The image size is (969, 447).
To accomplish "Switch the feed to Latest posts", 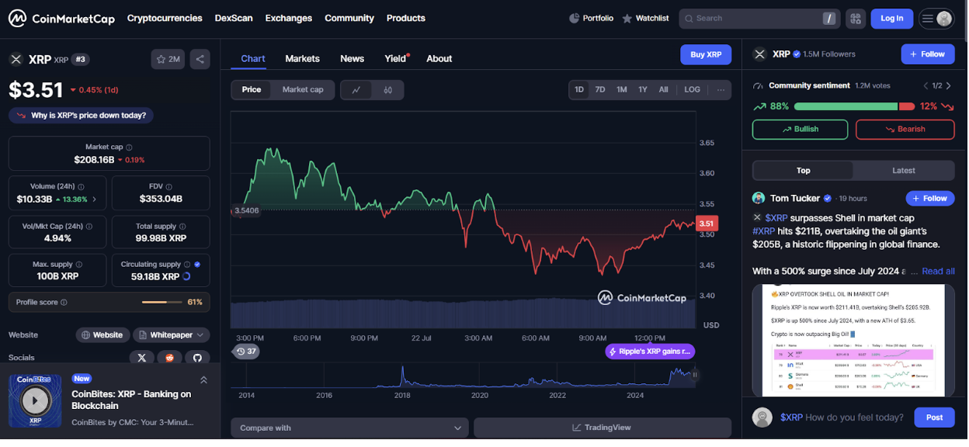I will 903,171.
